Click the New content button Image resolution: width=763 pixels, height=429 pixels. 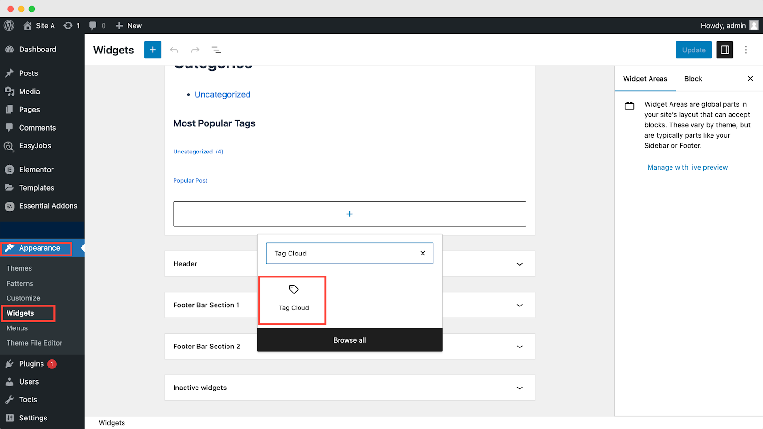click(129, 26)
